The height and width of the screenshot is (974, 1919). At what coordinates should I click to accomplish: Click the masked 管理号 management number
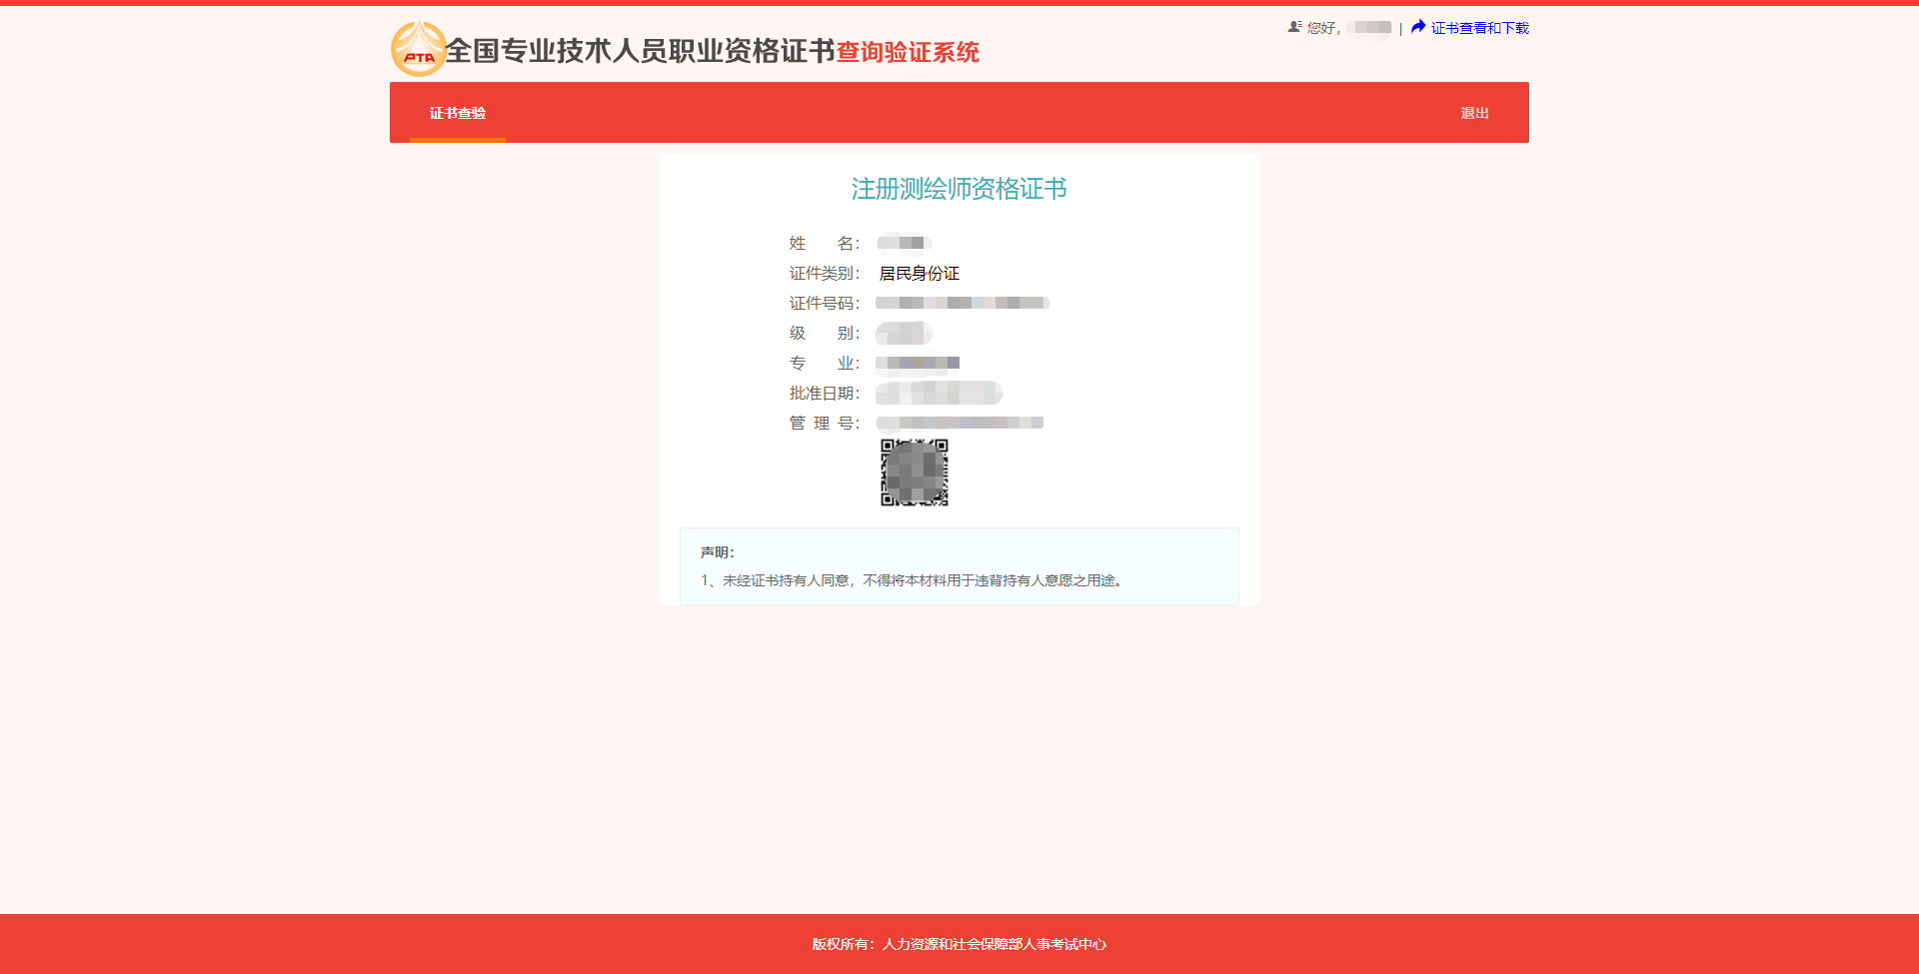click(x=959, y=423)
